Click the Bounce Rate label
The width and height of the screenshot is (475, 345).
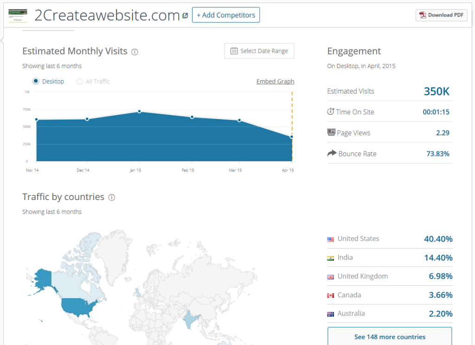point(357,154)
